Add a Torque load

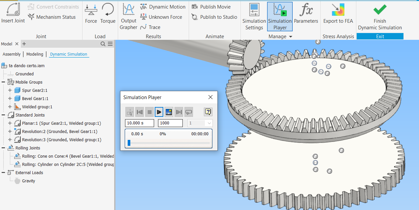click(108, 13)
